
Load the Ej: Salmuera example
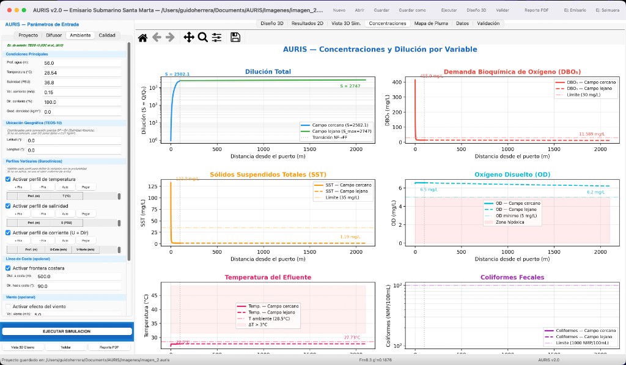[x=607, y=10]
